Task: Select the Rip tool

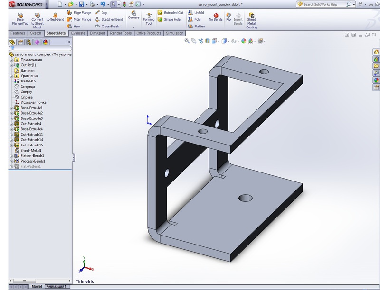Action: tap(228, 17)
